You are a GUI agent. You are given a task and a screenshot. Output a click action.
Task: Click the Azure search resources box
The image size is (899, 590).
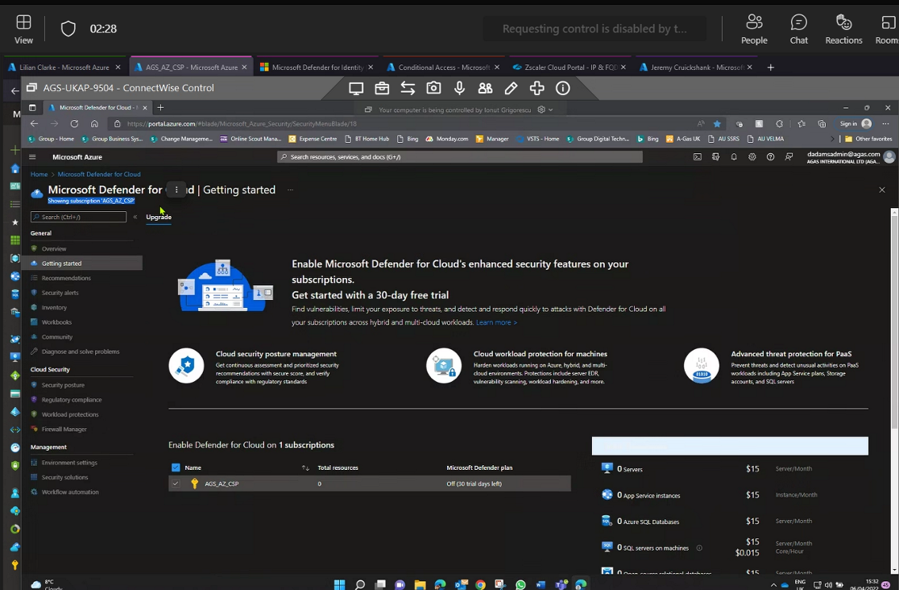coord(460,157)
